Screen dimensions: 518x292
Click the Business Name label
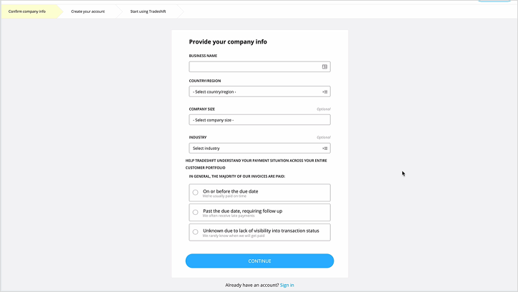tap(204, 56)
